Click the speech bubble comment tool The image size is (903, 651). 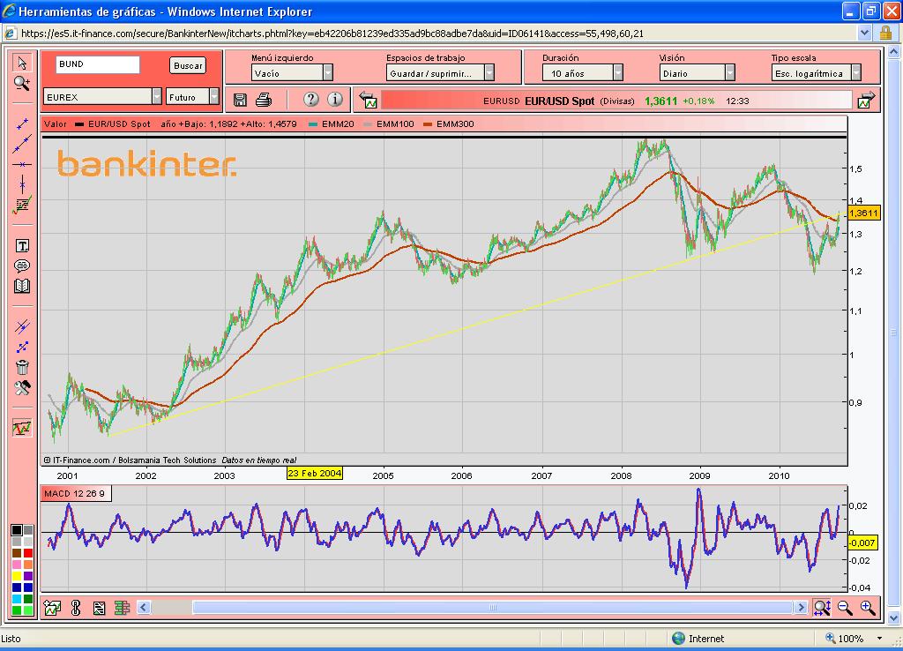(x=22, y=266)
